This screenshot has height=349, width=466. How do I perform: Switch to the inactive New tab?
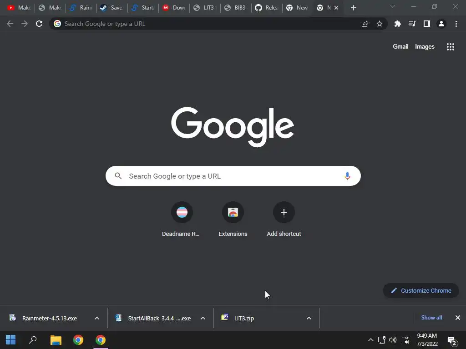[x=298, y=8]
